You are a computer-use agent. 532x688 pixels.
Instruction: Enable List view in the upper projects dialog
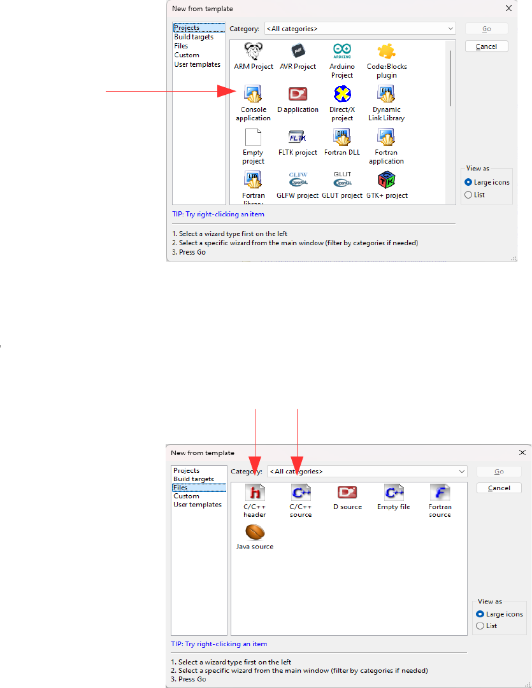[469, 195]
